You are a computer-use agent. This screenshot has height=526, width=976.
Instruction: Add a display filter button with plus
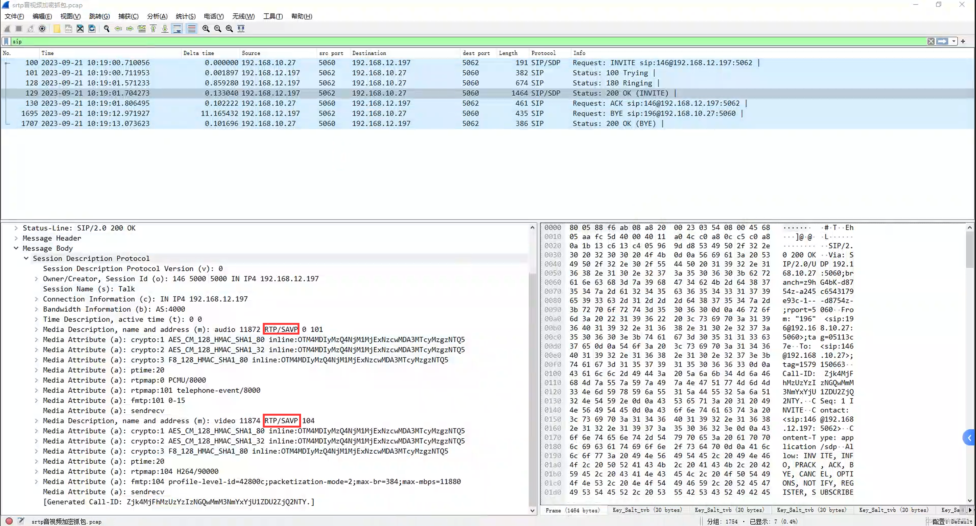click(963, 41)
